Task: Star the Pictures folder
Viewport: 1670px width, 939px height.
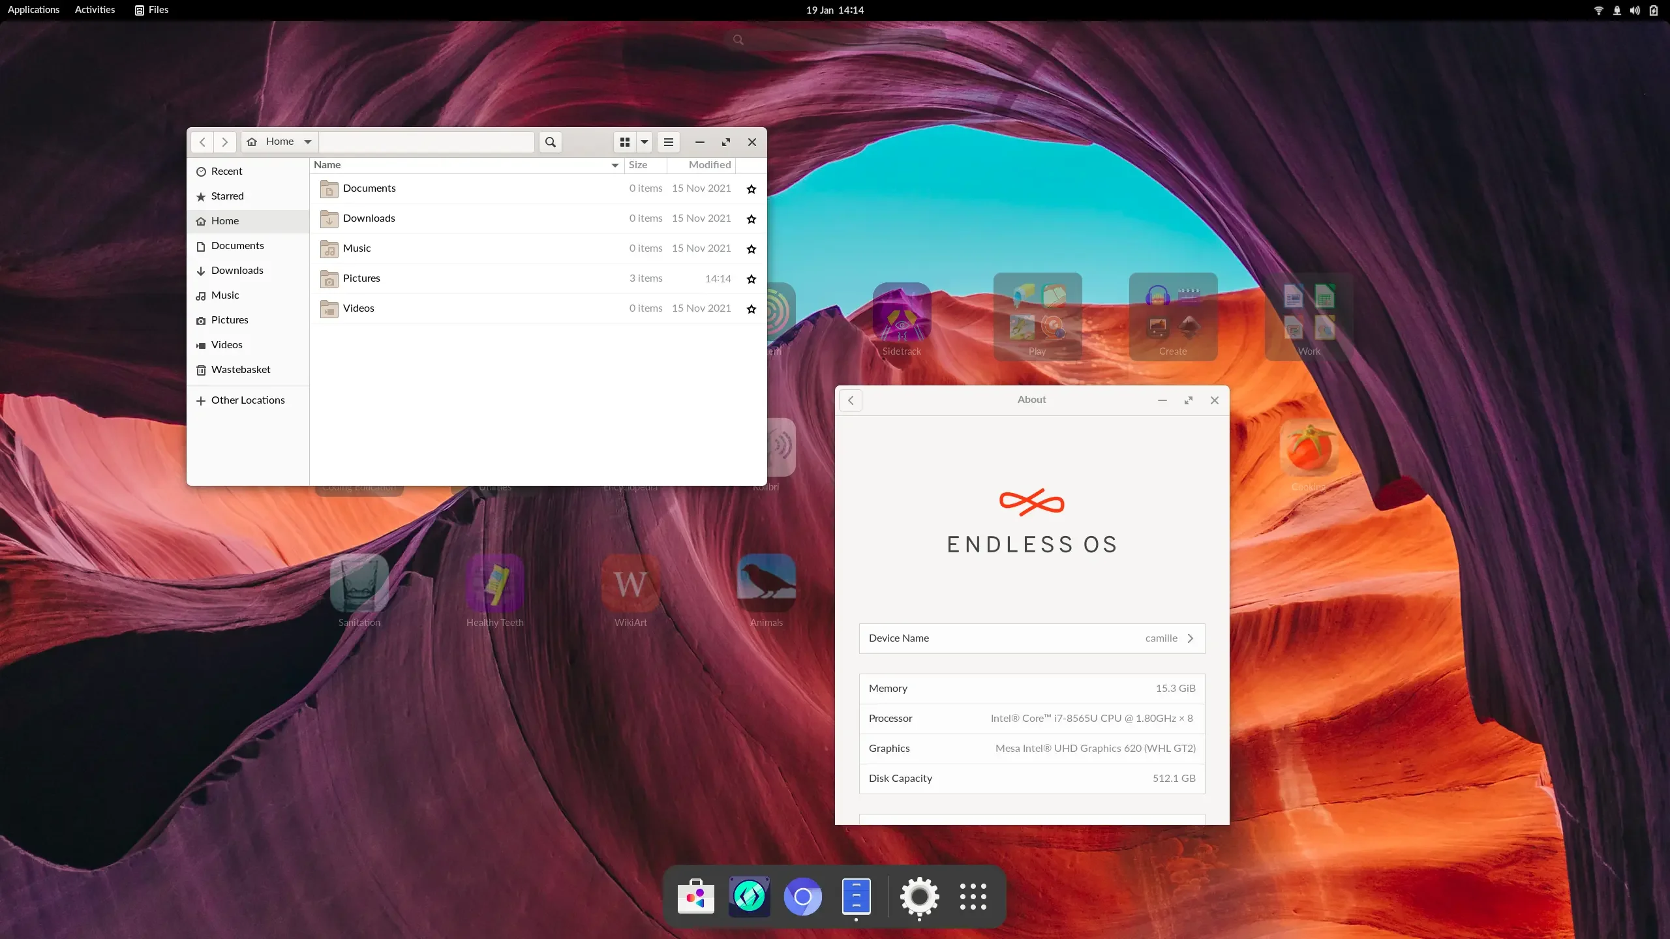Action: point(751,279)
